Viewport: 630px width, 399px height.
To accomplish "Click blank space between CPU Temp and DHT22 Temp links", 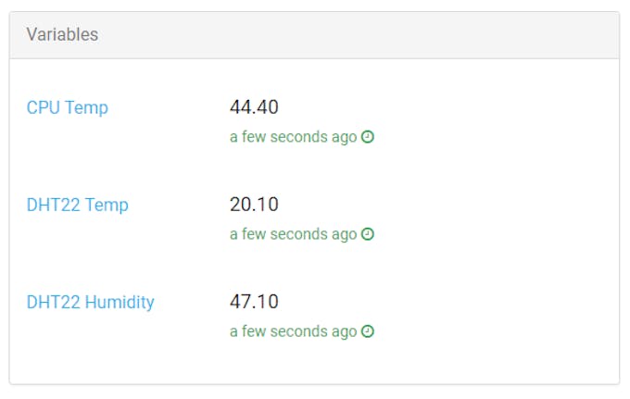I will click(x=74, y=156).
